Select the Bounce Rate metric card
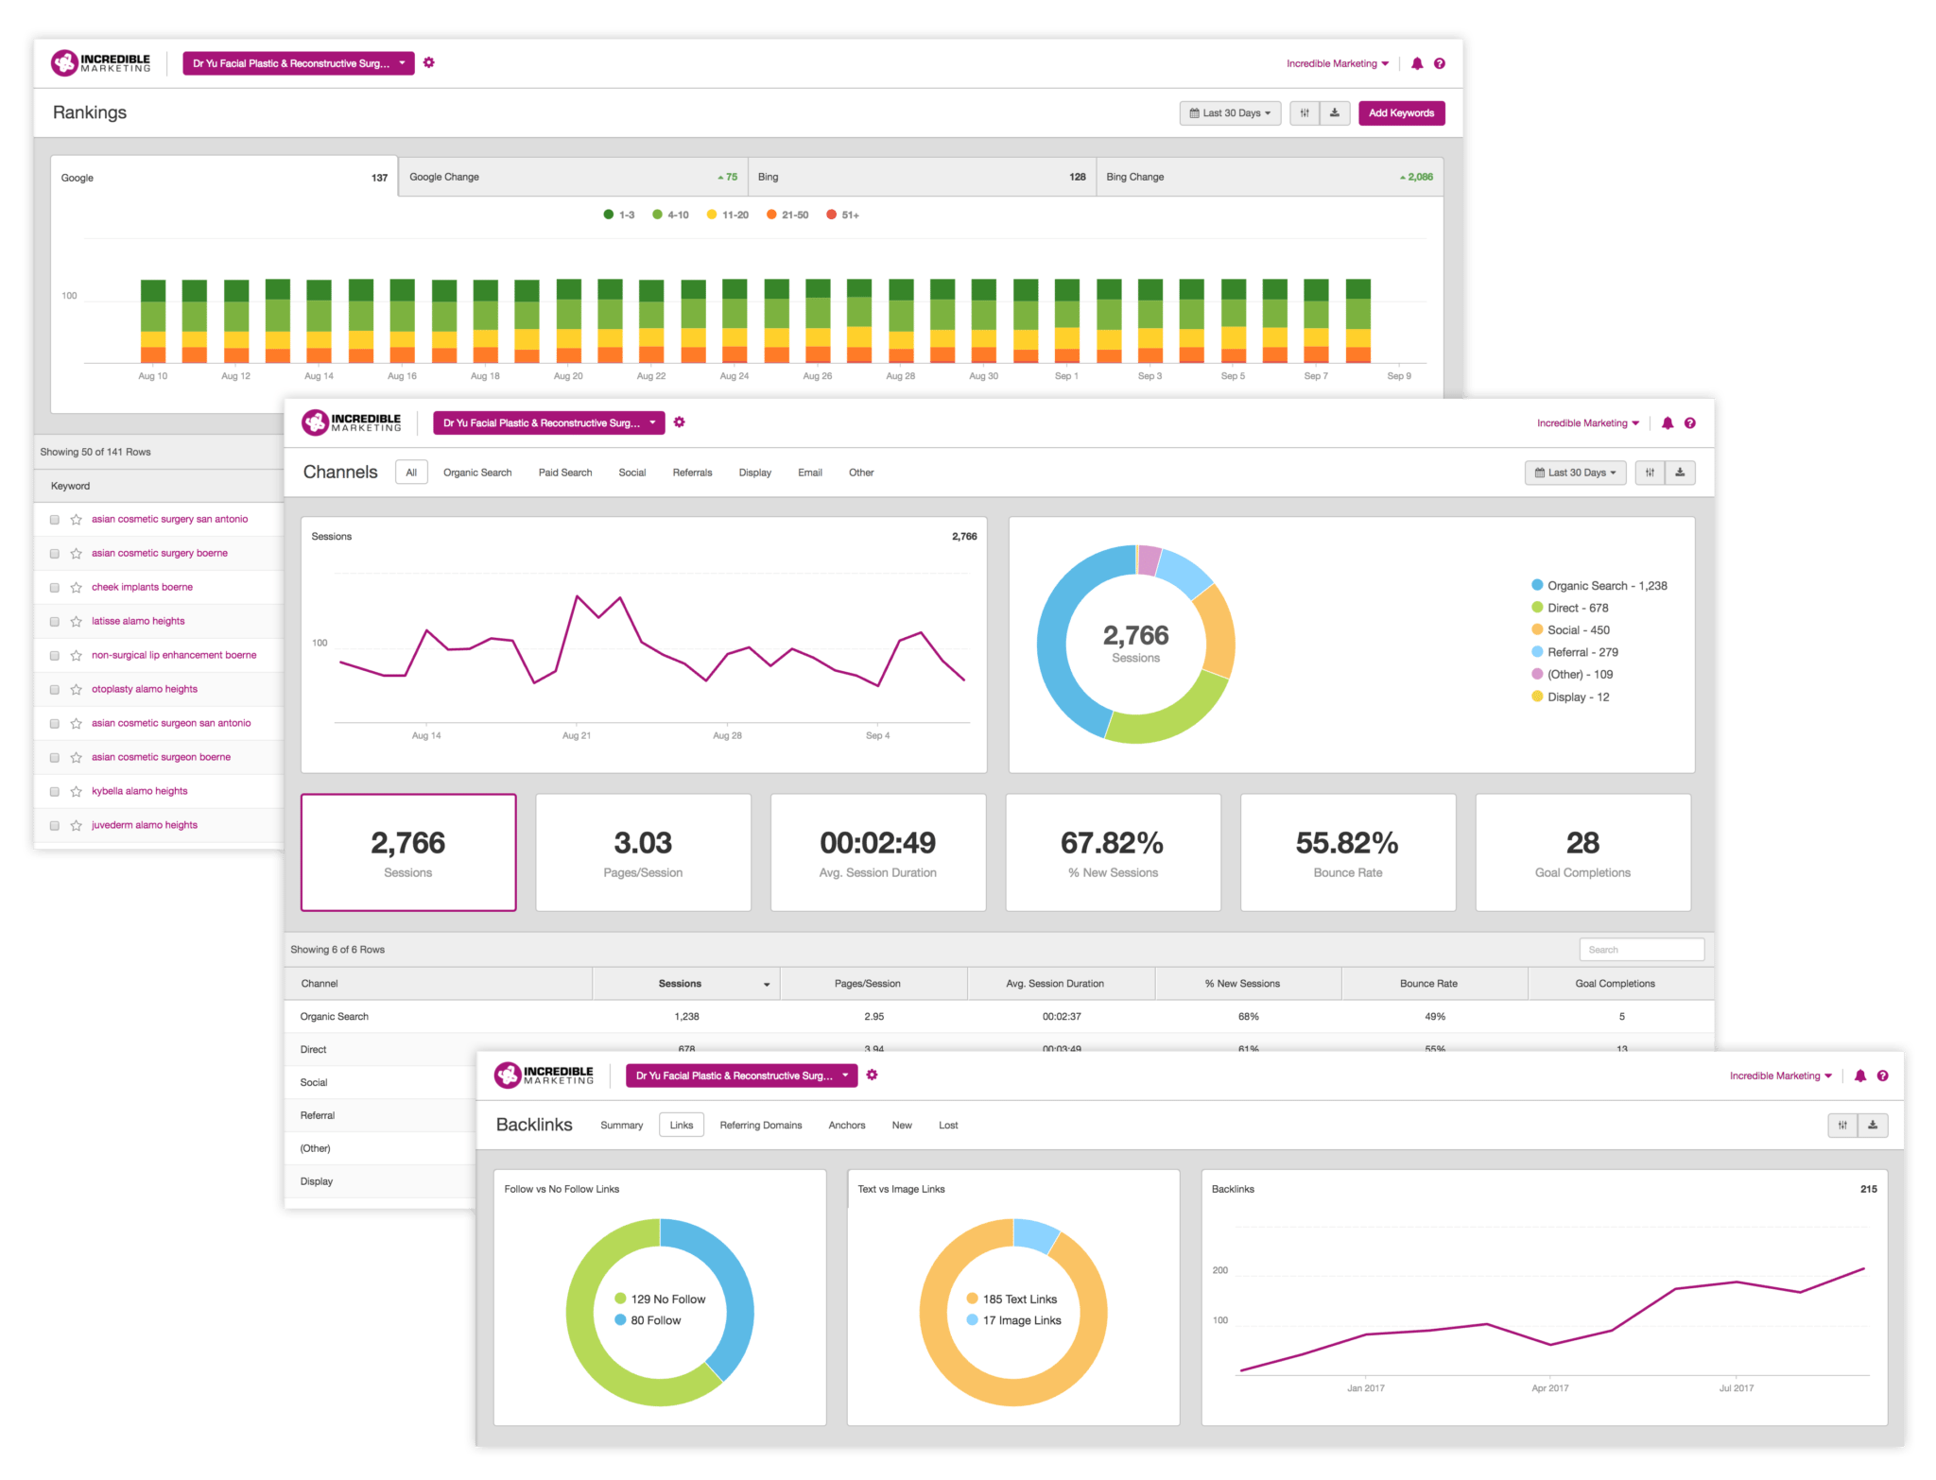 (1348, 852)
